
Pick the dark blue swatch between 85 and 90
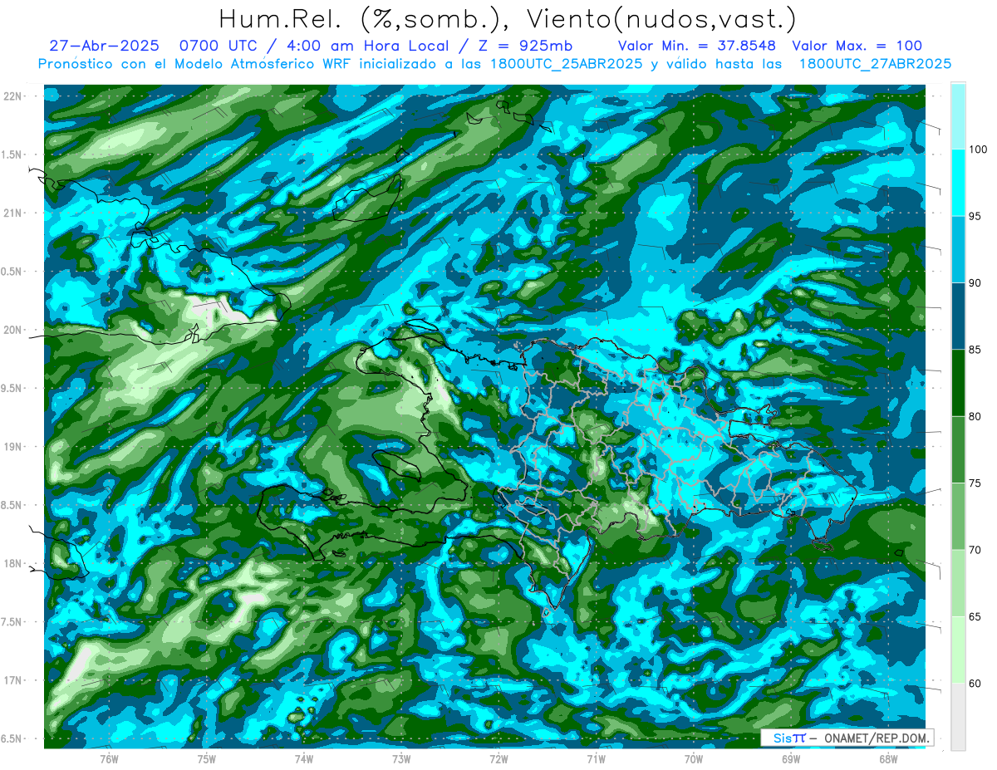click(958, 316)
